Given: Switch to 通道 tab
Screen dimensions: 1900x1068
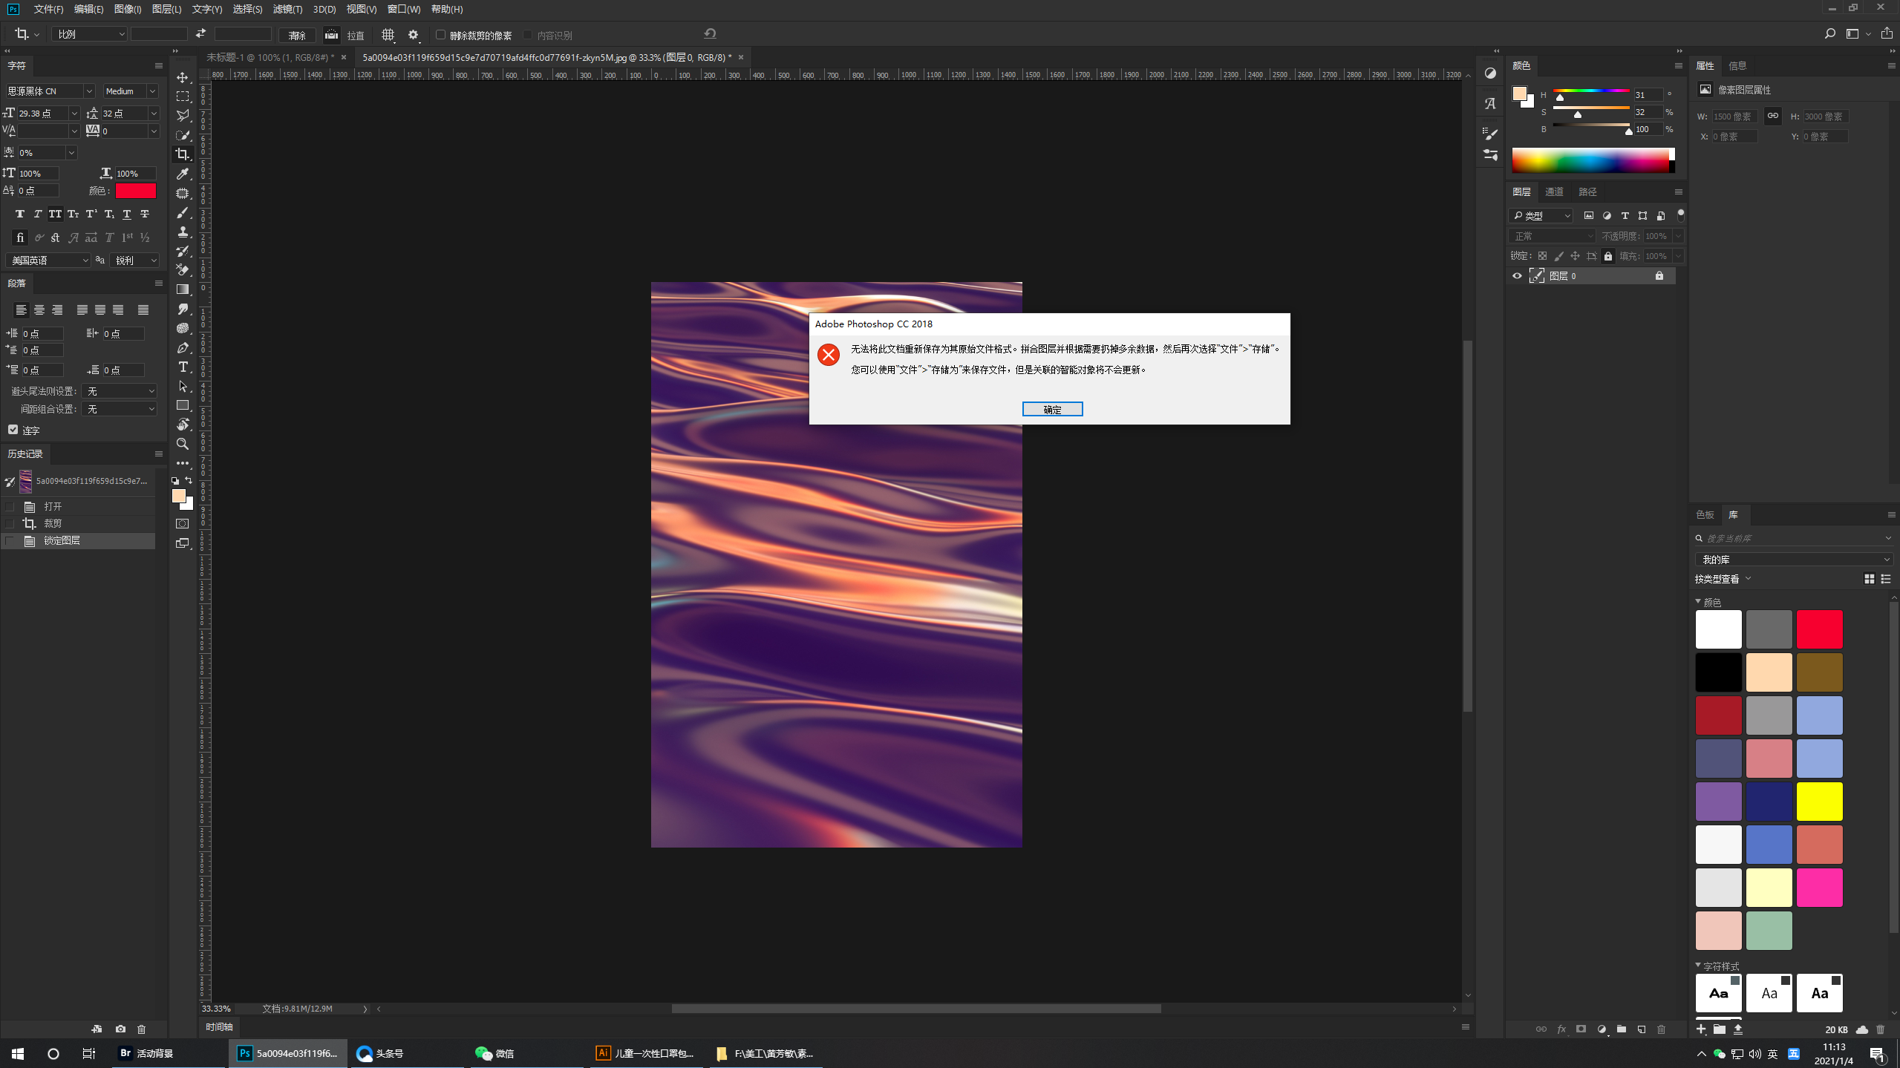Looking at the screenshot, I should pos(1554,191).
